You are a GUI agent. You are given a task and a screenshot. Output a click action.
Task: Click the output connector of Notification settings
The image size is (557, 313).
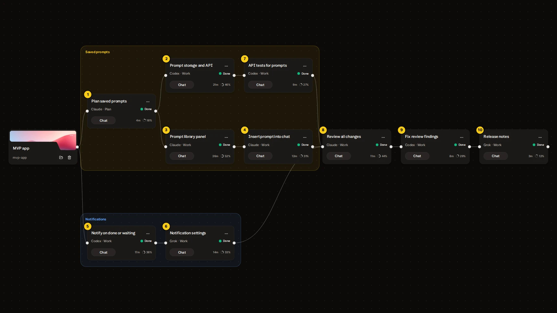(x=234, y=243)
